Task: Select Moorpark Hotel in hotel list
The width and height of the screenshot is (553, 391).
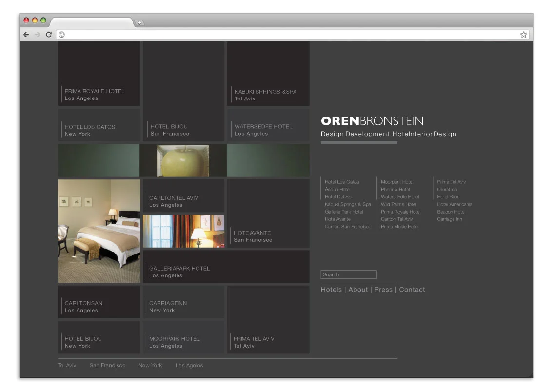Action: tap(397, 182)
